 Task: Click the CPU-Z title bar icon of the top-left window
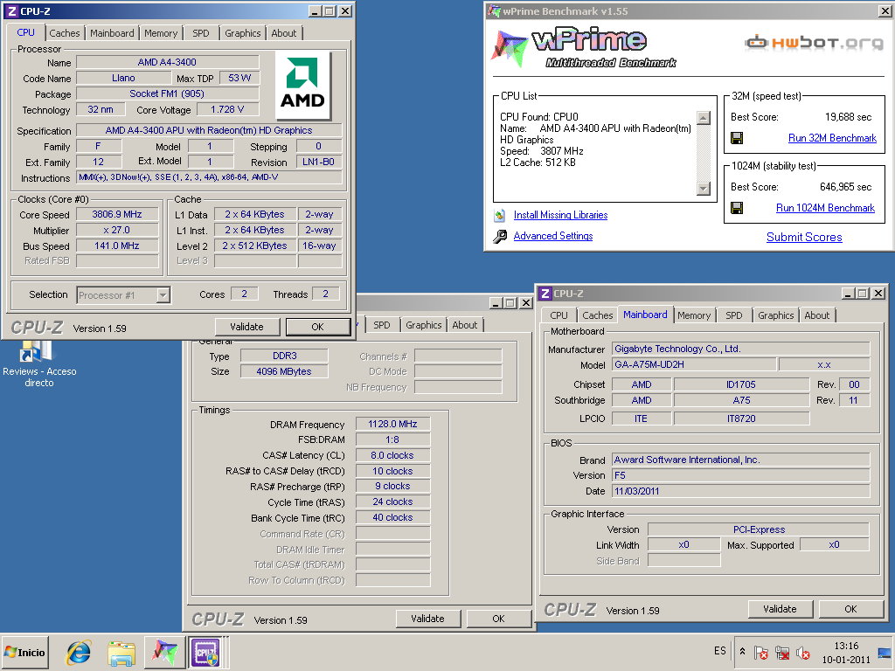click(11, 10)
